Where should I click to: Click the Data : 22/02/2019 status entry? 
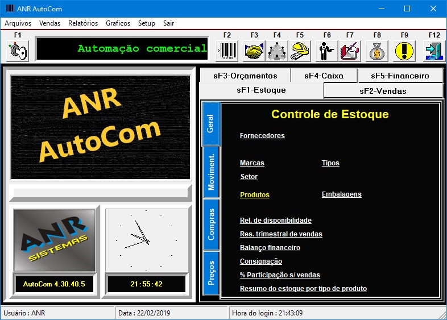click(x=172, y=313)
